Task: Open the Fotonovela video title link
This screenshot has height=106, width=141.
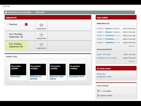Action: 15,77
